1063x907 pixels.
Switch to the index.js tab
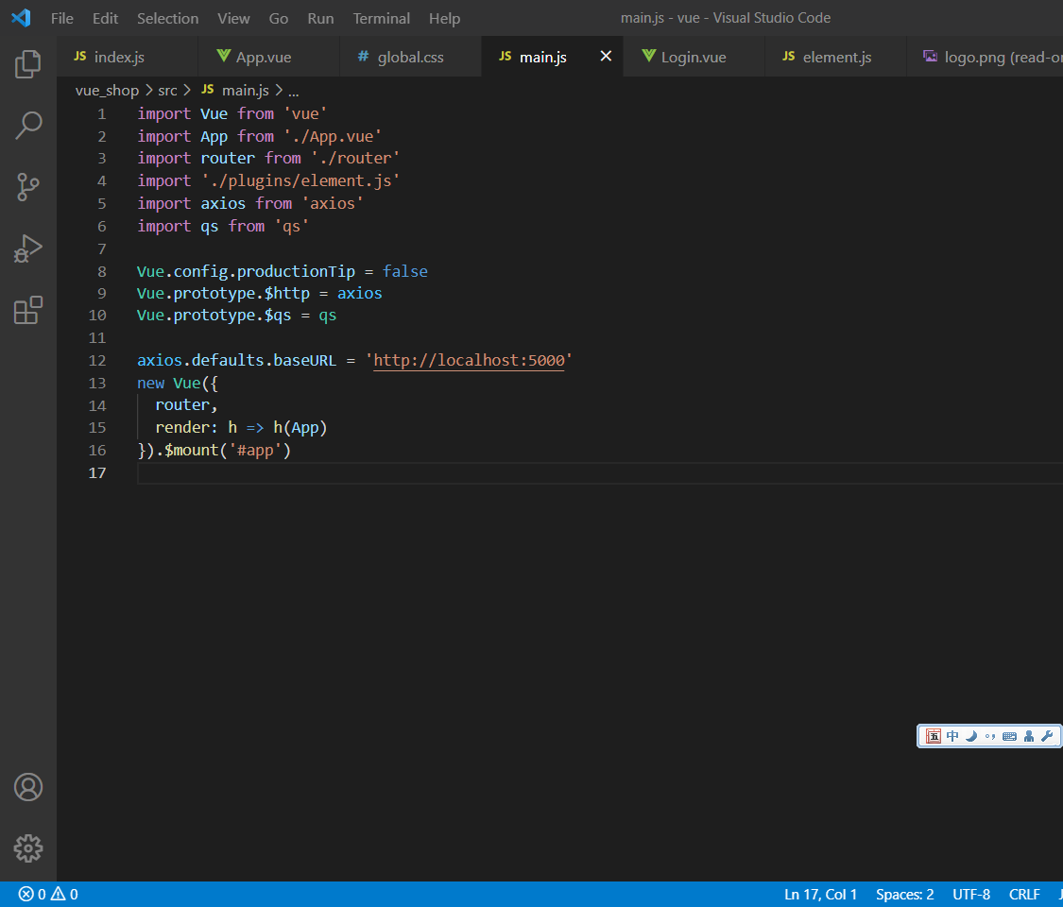pyautogui.click(x=127, y=57)
